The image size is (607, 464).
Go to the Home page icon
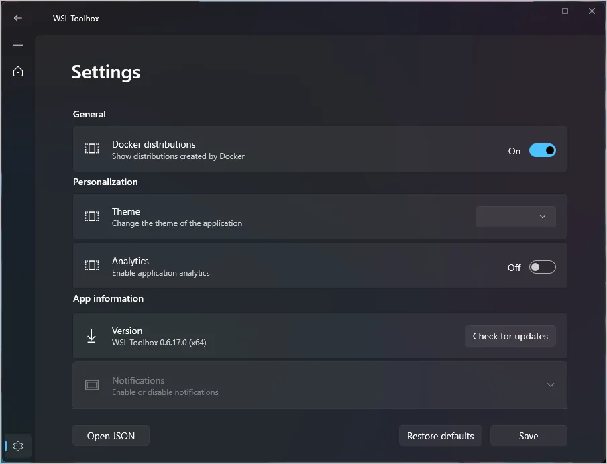coord(18,72)
